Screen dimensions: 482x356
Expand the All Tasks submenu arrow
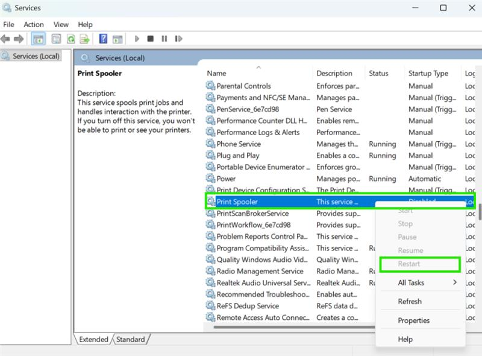coord(455,282)
